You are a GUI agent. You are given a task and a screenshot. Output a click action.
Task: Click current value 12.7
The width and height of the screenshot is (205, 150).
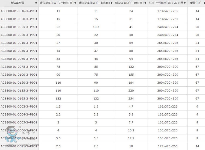pos(131,138)
